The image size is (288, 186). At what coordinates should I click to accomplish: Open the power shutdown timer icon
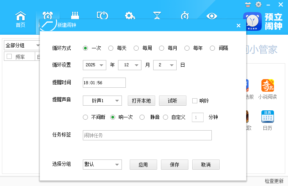coord(102,16)
